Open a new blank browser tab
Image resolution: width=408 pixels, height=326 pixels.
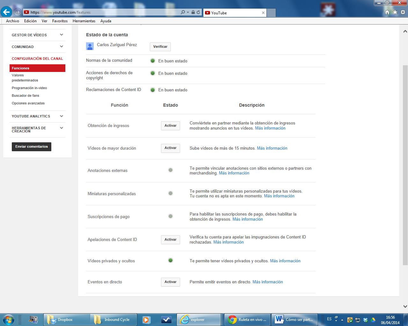pos(271,13)
